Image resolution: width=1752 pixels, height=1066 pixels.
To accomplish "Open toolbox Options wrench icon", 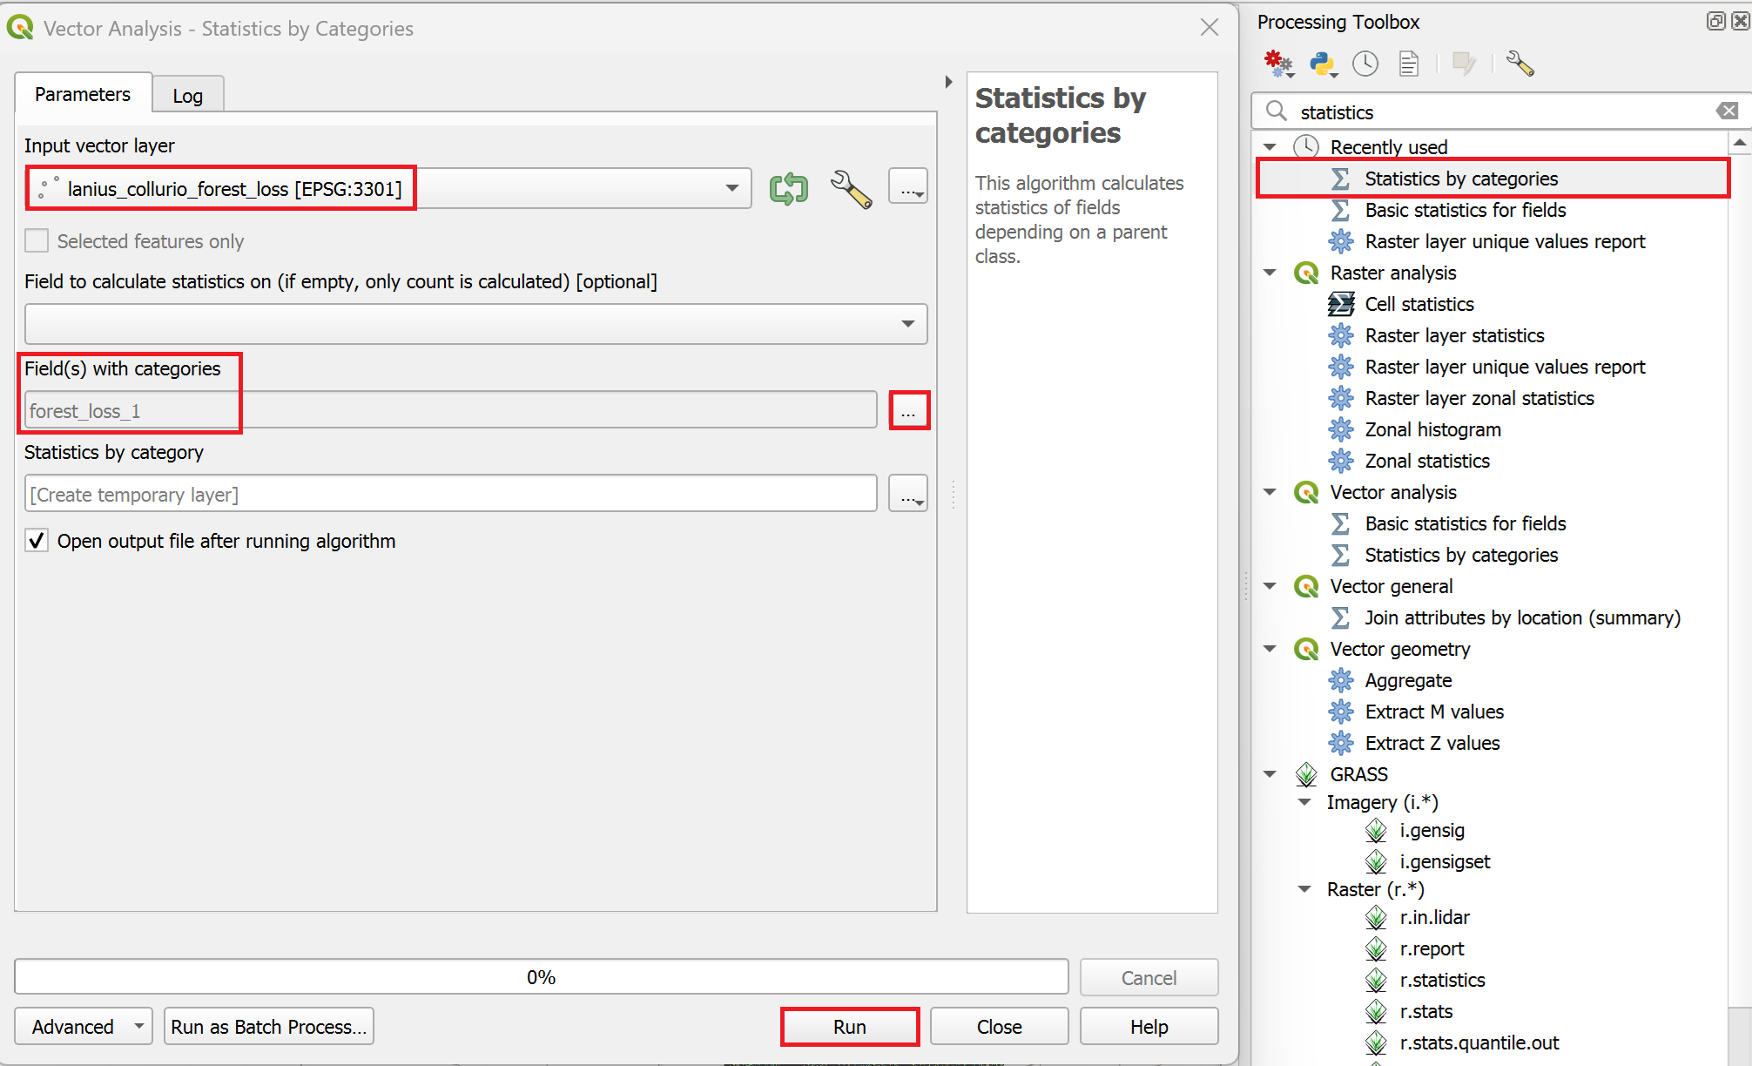I will coord(1520,64).
